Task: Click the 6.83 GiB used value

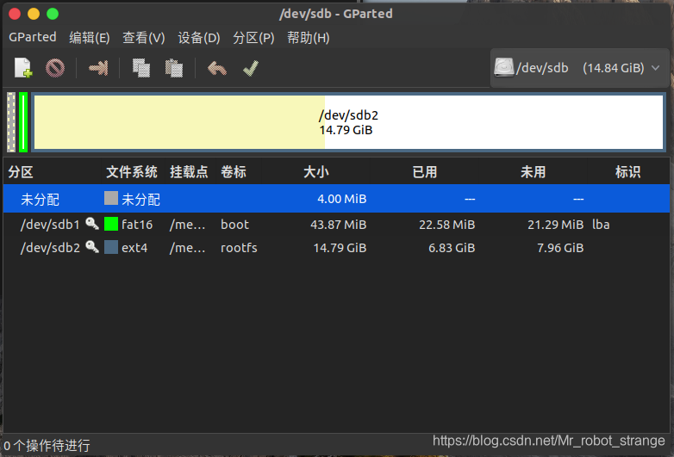Action: pos(452,248)
